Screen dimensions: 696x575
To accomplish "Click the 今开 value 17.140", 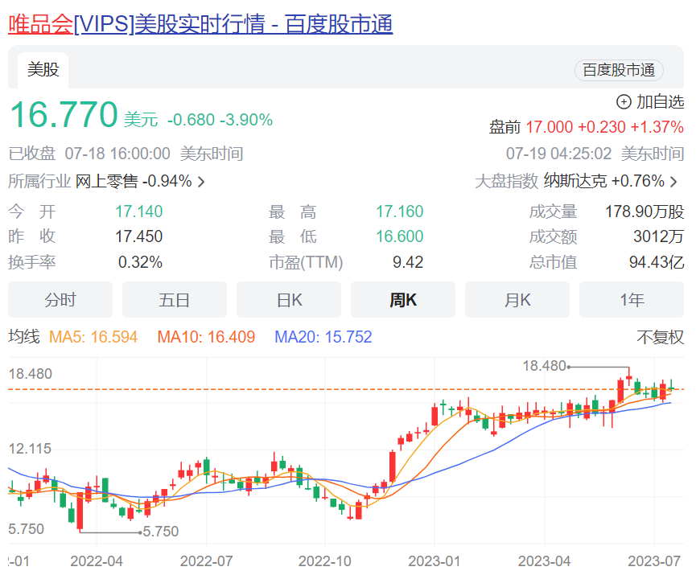I will click(x=139, y=212).
